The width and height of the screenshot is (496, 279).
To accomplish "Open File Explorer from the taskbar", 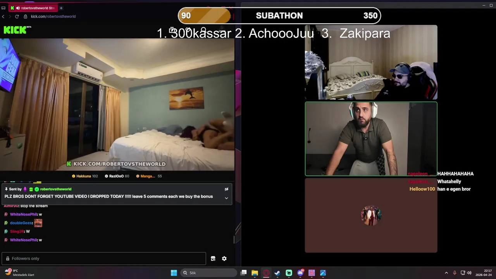I will coord(255,273).
